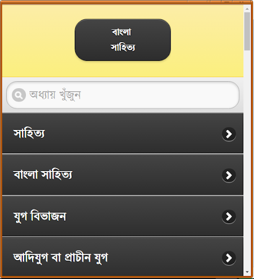The image size is (254, 279).
Task: Click the বাংলা সাহিত্য header button
Action: [122, 40]
